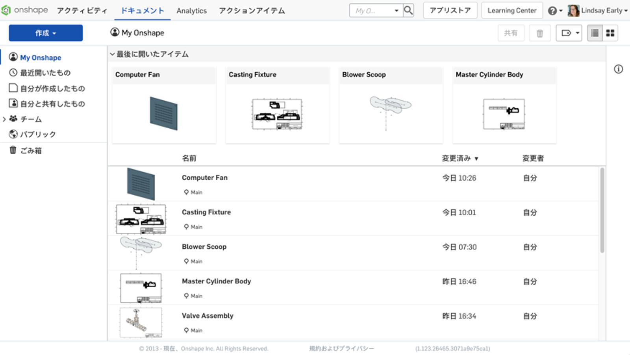Switch to list view
This screenshot has width=630, height=355.
(x=595, y=33)
